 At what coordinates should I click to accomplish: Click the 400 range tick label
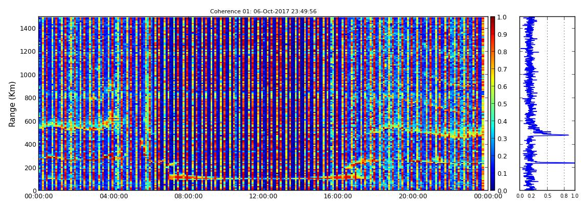point(30,144)
